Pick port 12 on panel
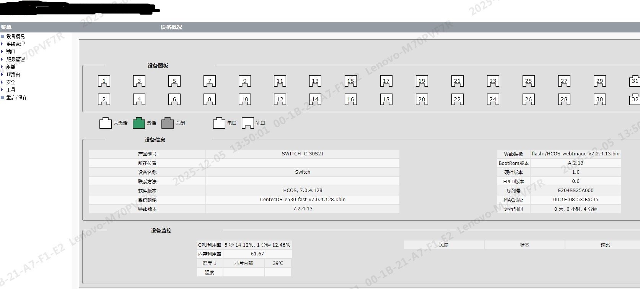This screenshot has height=289, width=640. [x=280, y=99]
